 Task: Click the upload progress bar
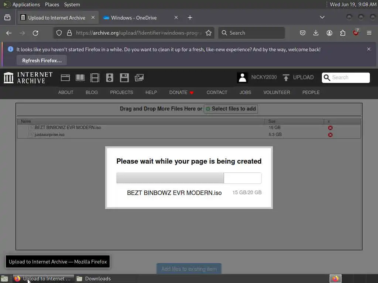pyautogui.click(x=189, y=178)
